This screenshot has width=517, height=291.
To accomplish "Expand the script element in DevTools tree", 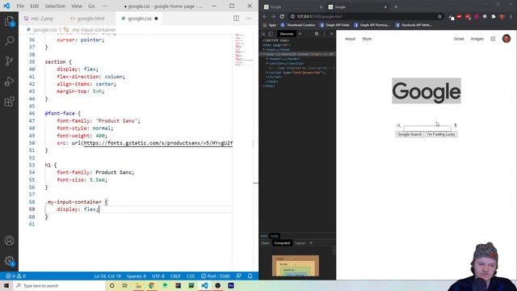I will 267,73.
